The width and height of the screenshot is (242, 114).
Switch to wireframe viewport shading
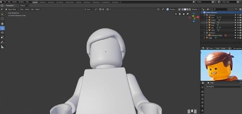pyautogui.click(x=183, y=9)
